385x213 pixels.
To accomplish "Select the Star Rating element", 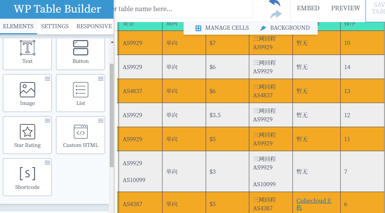I will click(x=27, y=135).
